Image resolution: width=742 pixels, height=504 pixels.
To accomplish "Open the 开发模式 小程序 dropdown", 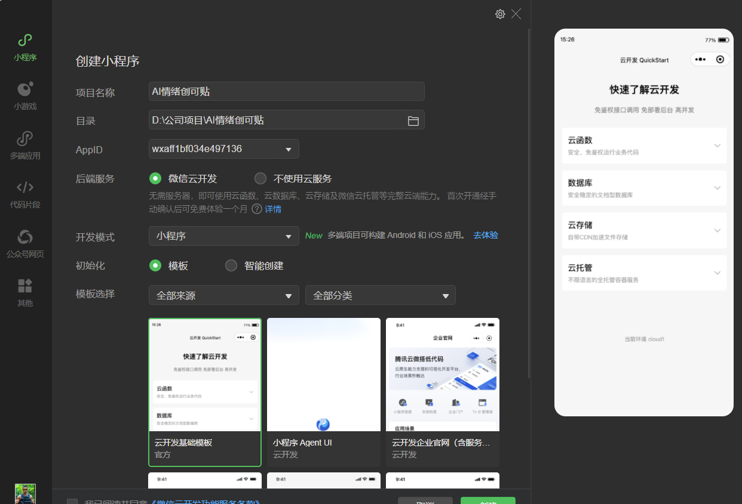I will [x=224, y=236].
